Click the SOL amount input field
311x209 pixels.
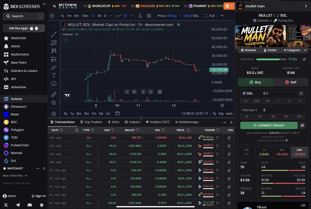(x=279, y=93)
